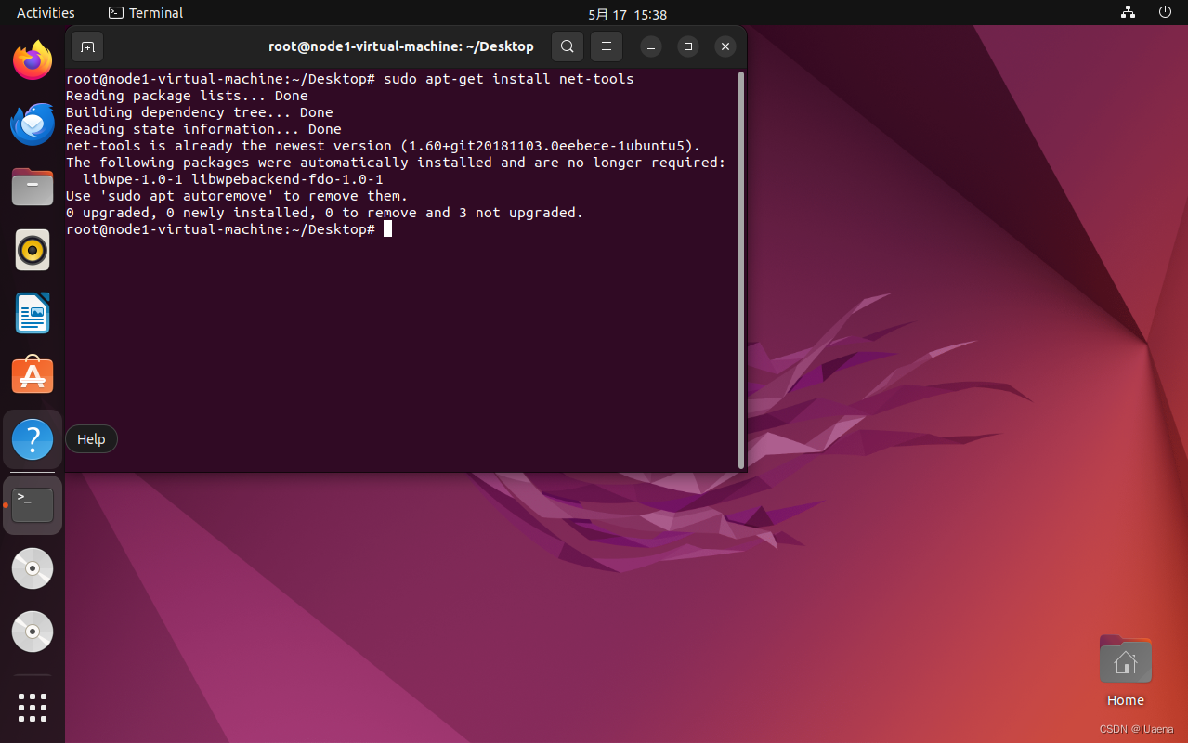Maximize the terminal window
This screenshot has width=1188, height=743.
(688, 46)
